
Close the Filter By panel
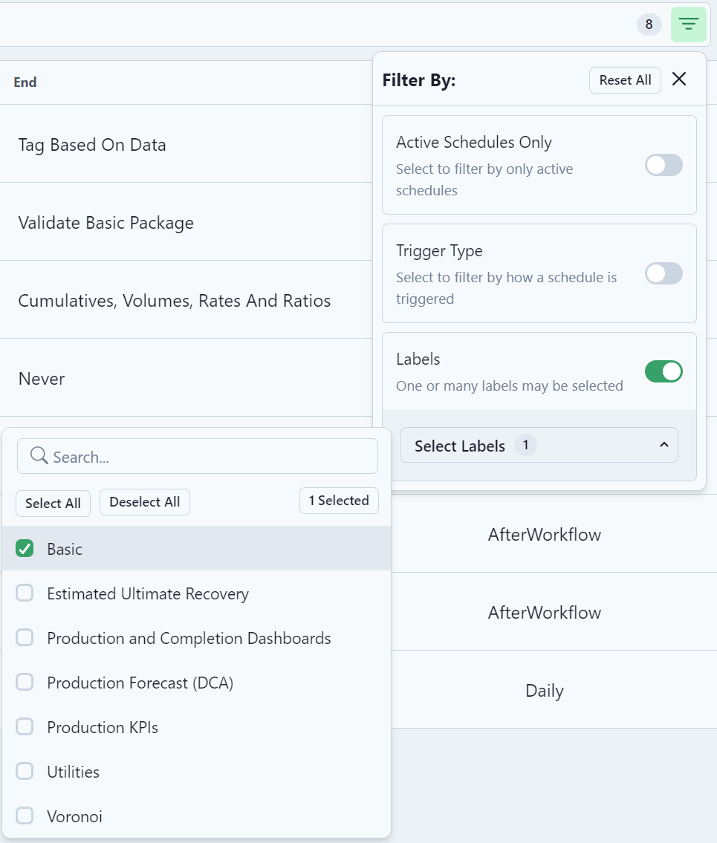tap(678, 79)
